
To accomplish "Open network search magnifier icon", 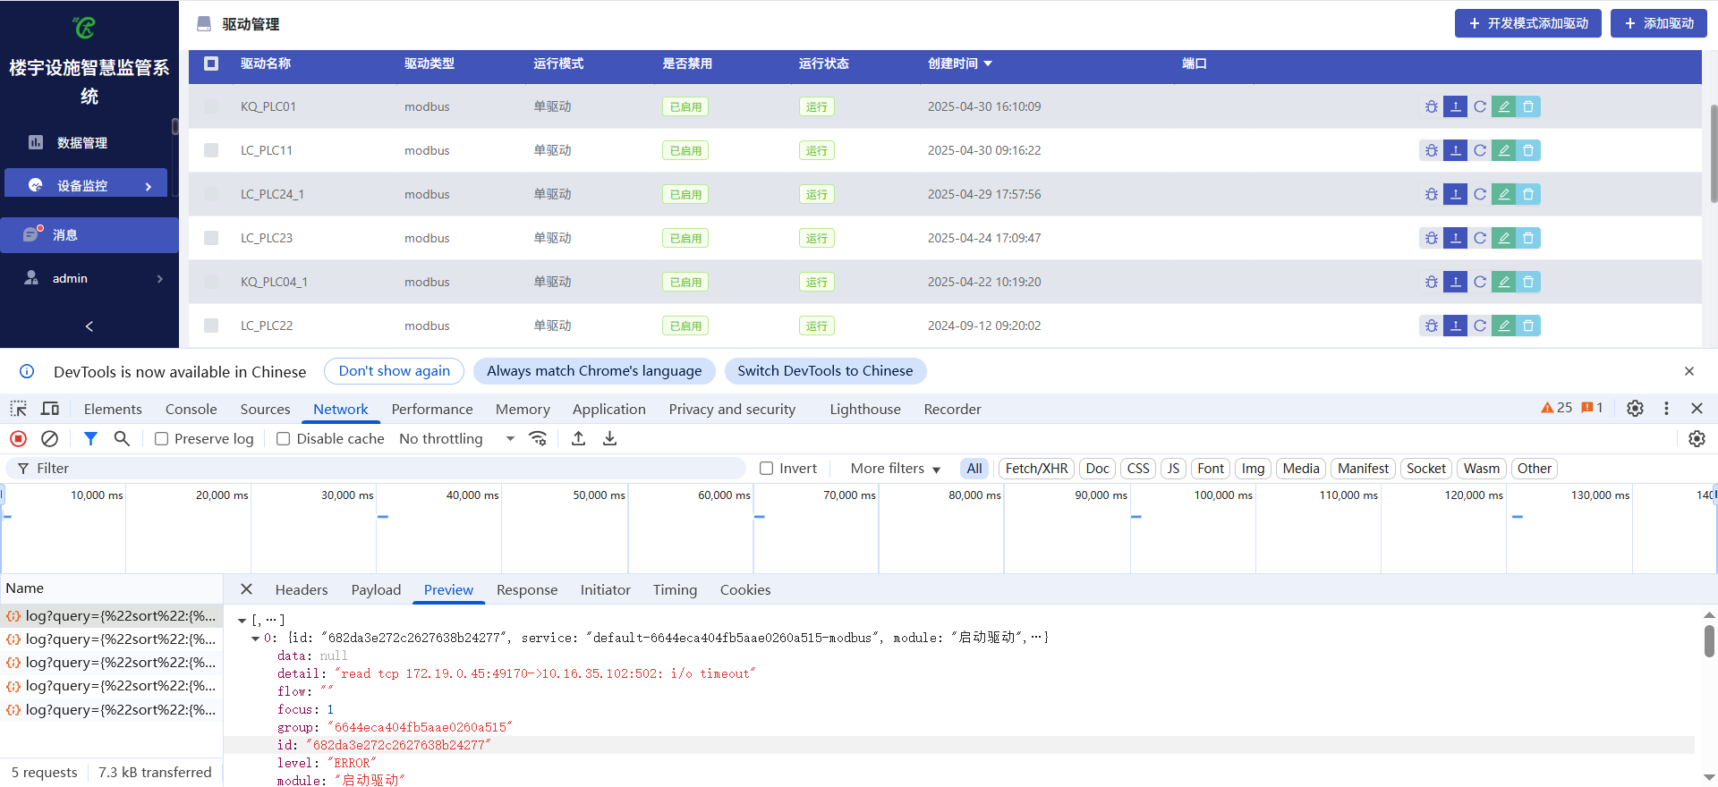I will [x=122, y=438].
